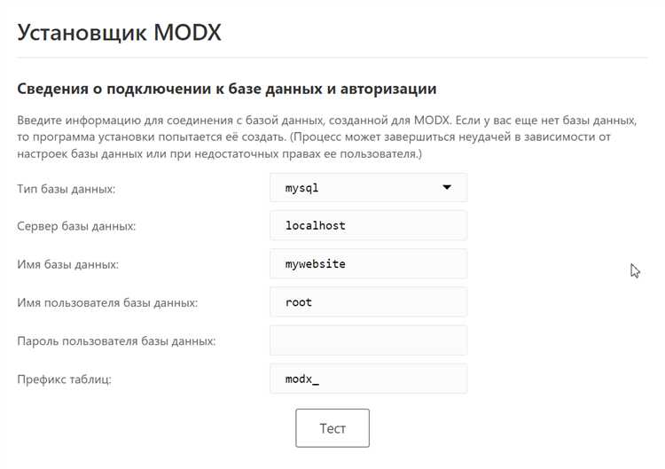The height and width of the screenshot is (469, 665).
Task: Click the empty database user password field
Action: [368, 340]
